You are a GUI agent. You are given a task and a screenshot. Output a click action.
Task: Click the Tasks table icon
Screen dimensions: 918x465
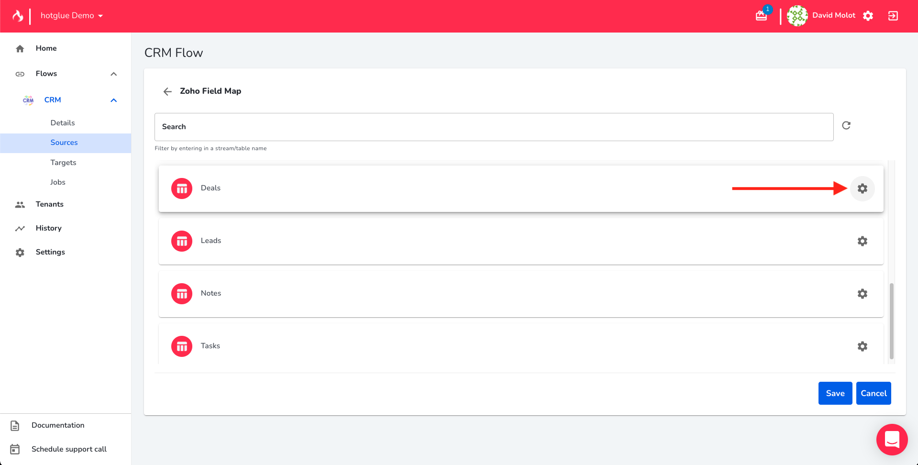182,346
